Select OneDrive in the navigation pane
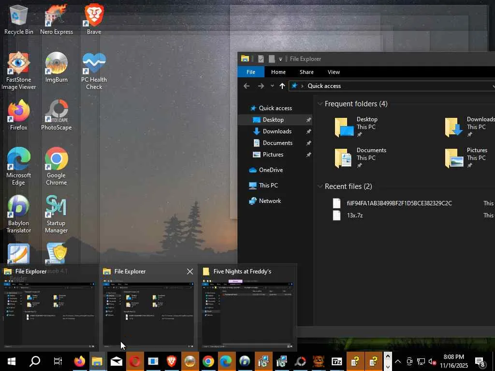495x371 pixels. (275, 170)
